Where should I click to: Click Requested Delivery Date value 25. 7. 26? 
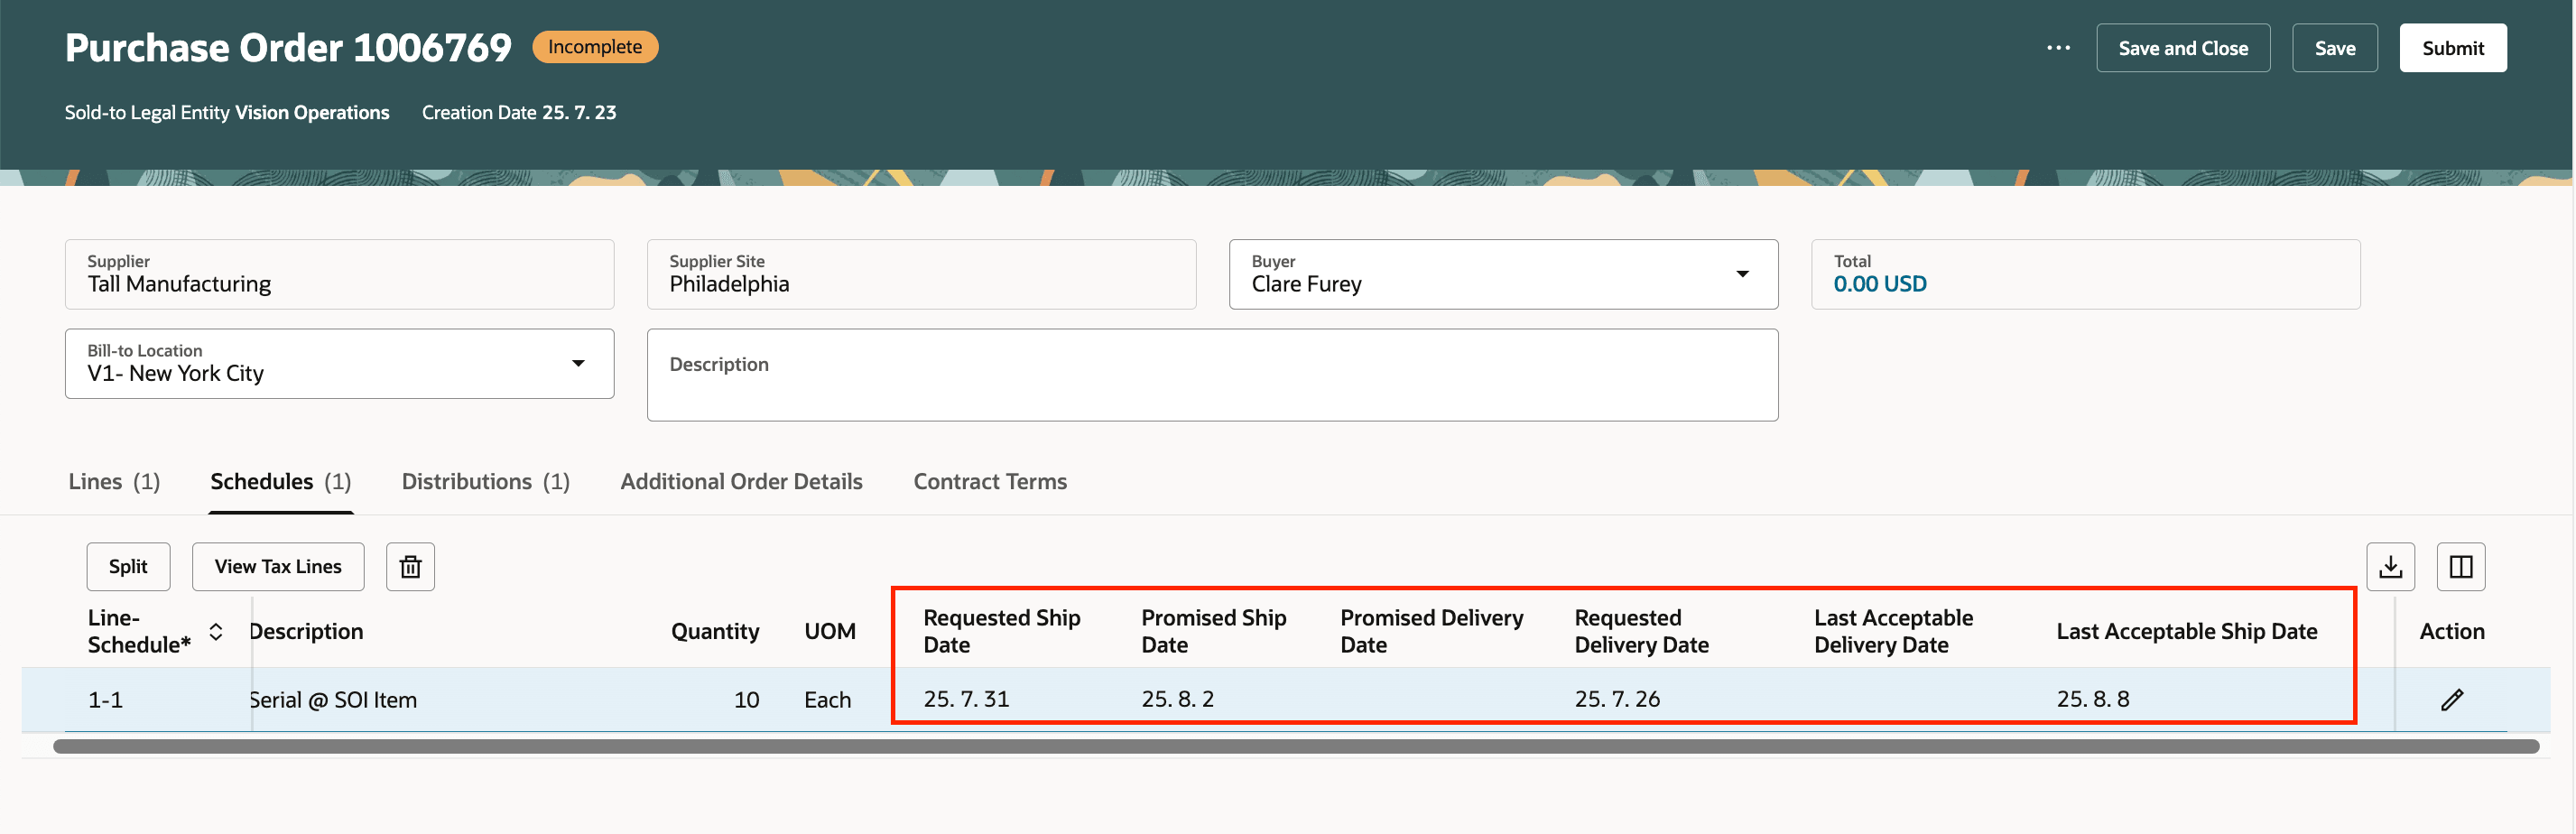tap(1617, 699)
